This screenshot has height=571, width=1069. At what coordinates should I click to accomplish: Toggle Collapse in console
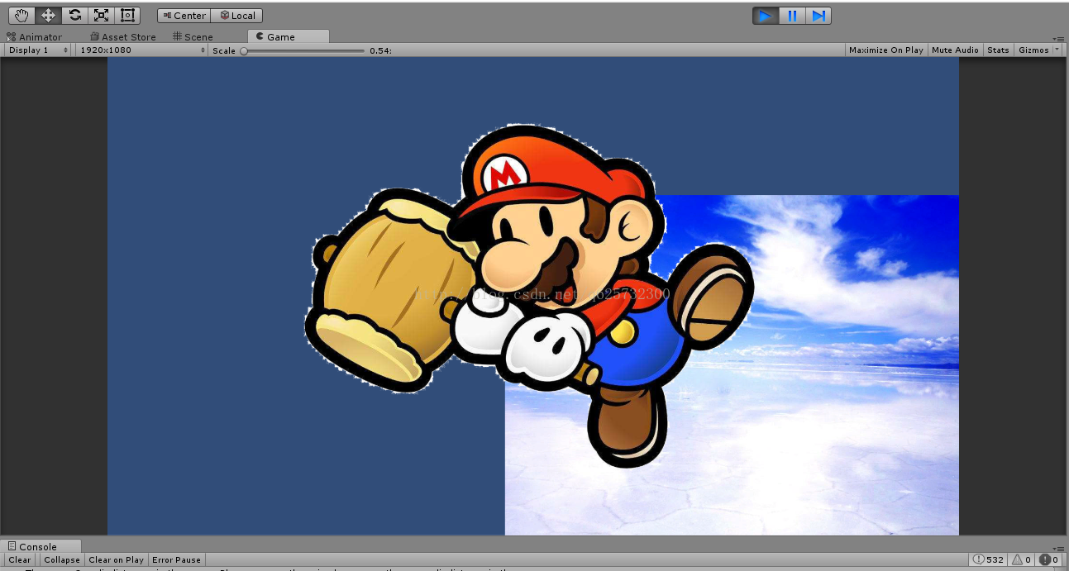62,559
